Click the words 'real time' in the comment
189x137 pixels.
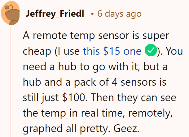(x=103, y=113)
